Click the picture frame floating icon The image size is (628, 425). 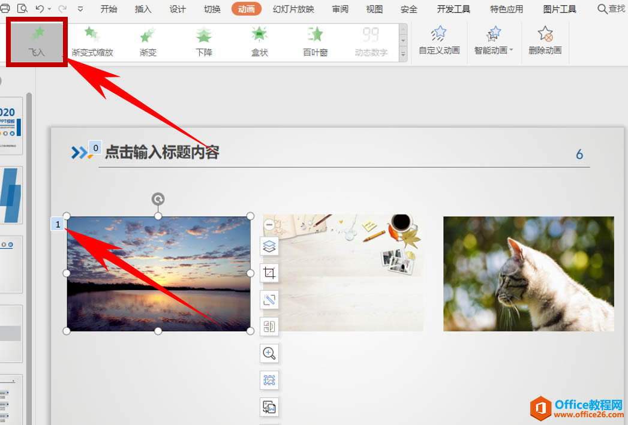tap(269, 380)
